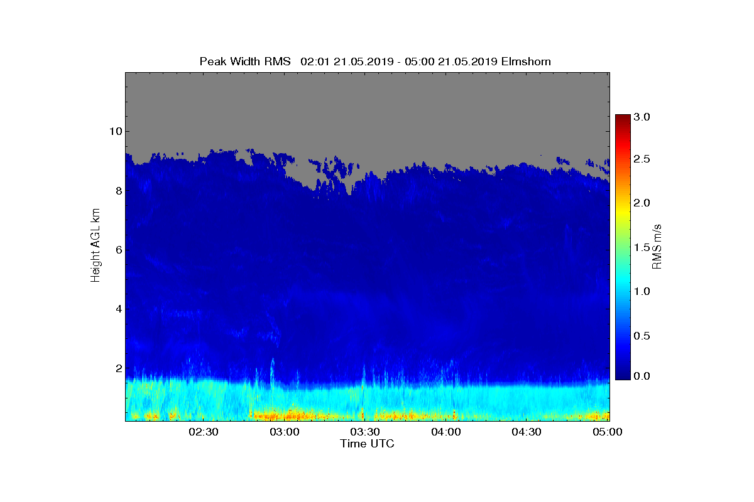The height and width of the screenshot is (502, 754).
Task: Click the 04:30 time tick label
Action: click(527, 432)
